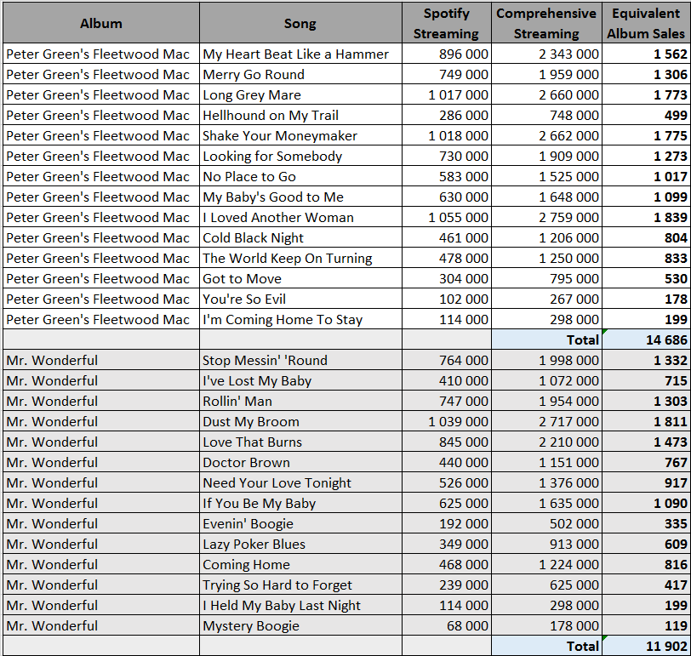
Task: Select the Got to Move cell
Action: pyautogui.click(x=300, y=278)
